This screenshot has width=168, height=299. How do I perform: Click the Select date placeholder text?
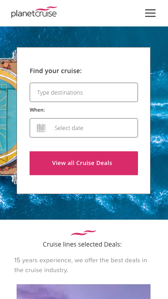pos(69,128)
